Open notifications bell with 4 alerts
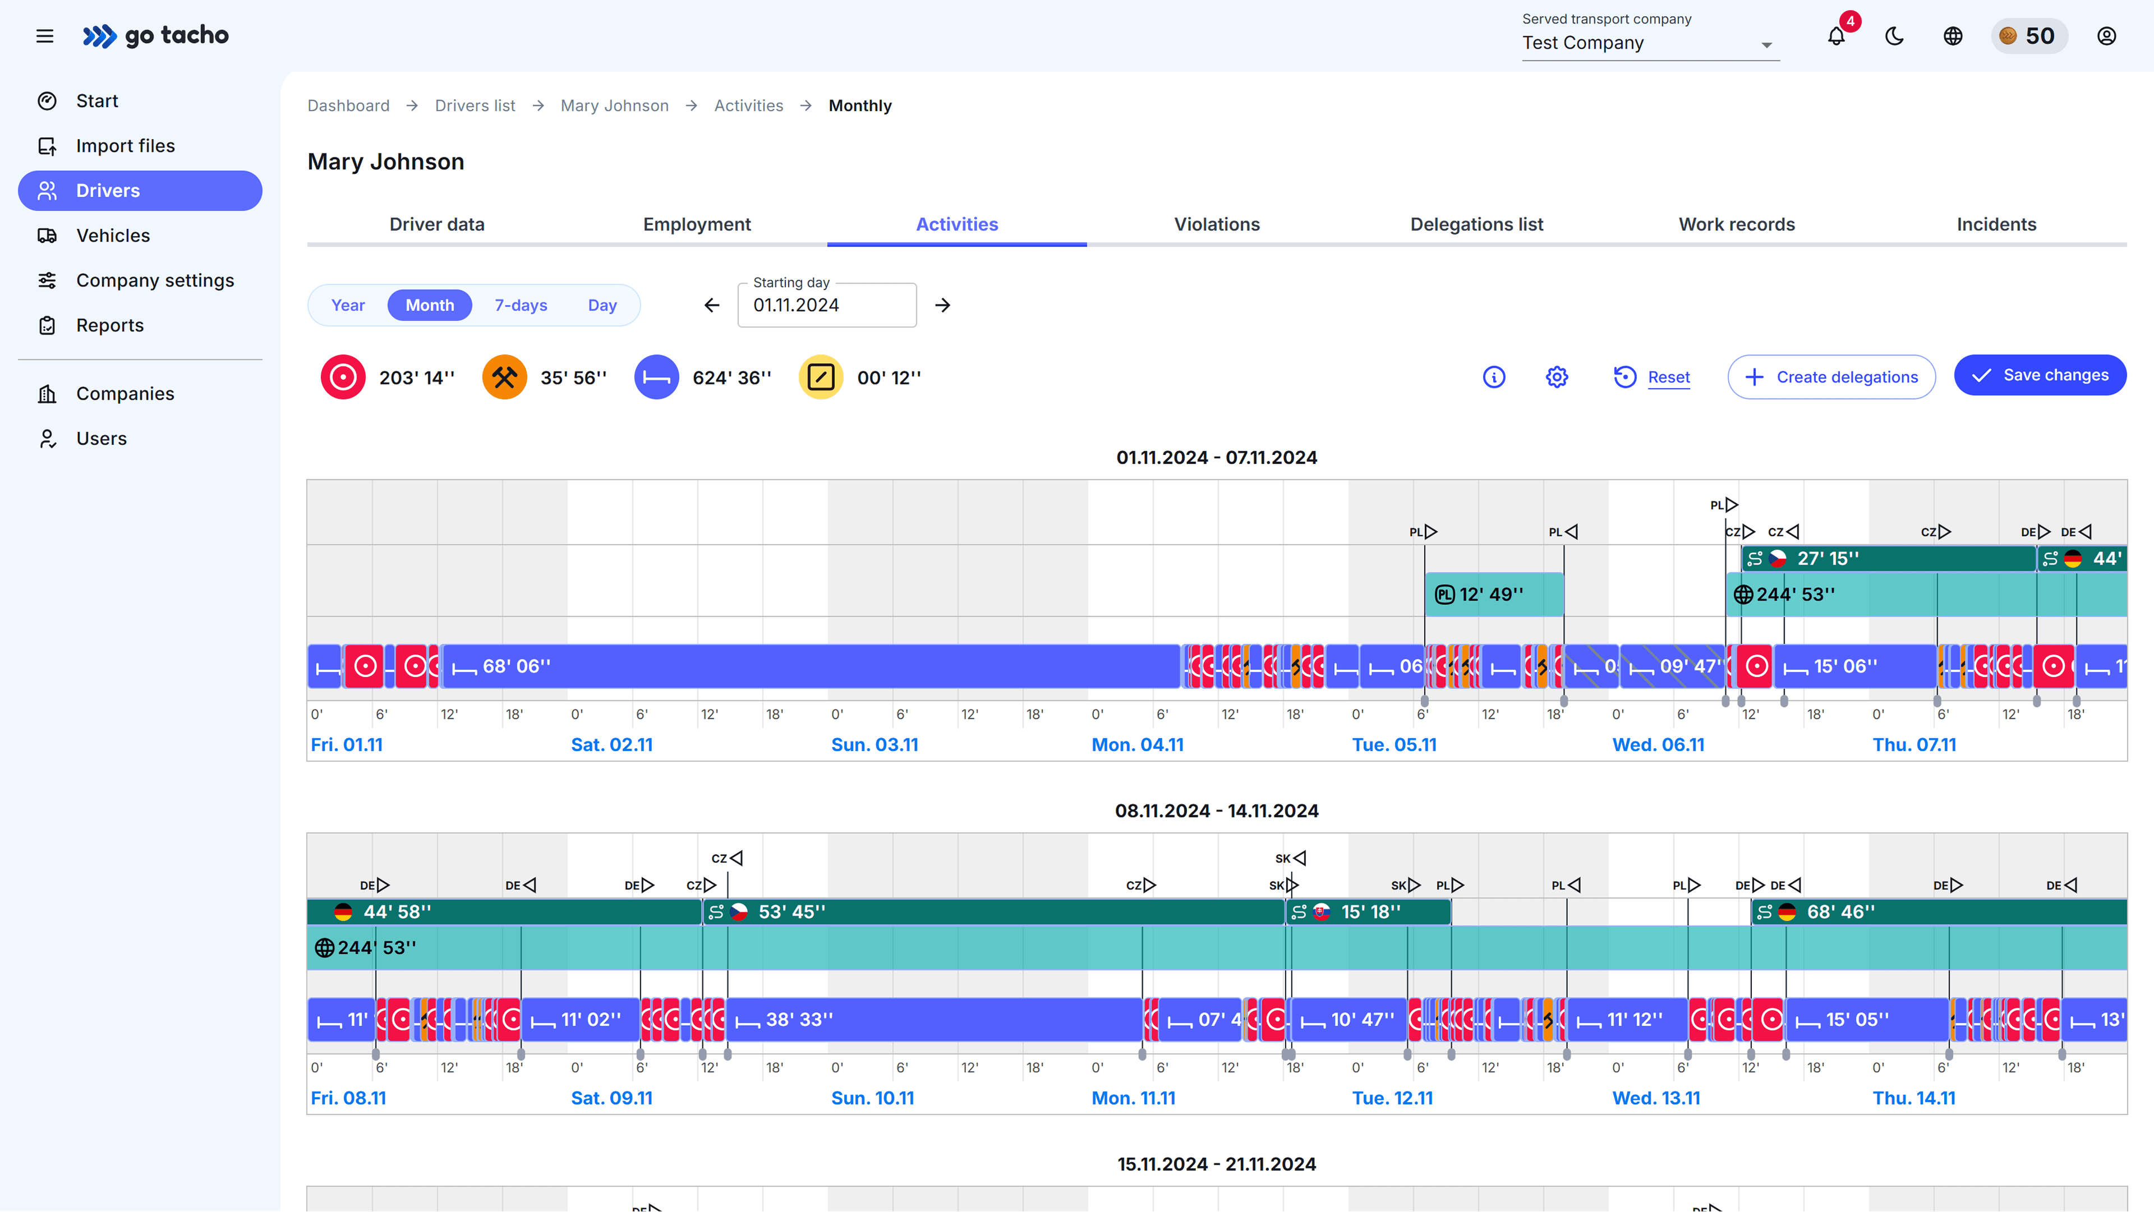 click(1837, 36)
